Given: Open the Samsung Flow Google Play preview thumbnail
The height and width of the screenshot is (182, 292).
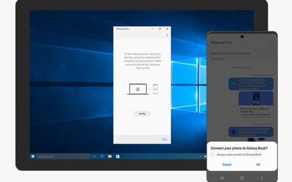Looking at the screenshot, I should [x=255, y=98].
